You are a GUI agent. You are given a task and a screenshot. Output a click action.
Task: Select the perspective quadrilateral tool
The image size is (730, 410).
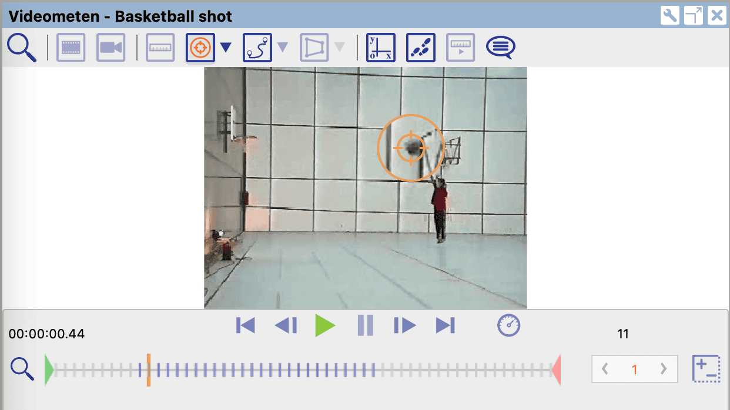tap(314, 48)
